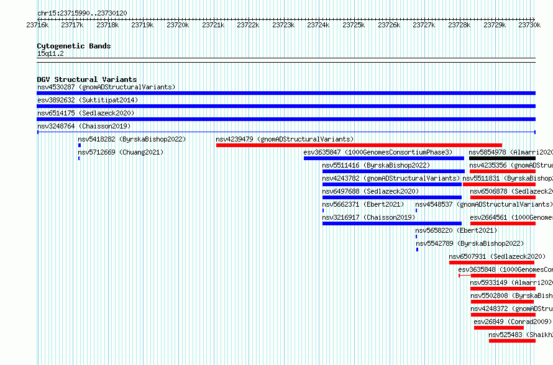Click nsv4548537 gnomADStructuralVariants label
Screen dimensions: 553x365
point(484,204)
